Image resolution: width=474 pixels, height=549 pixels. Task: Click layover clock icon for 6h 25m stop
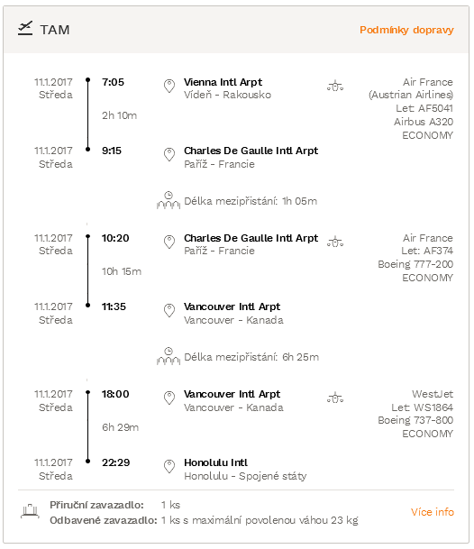coord(169,356)
